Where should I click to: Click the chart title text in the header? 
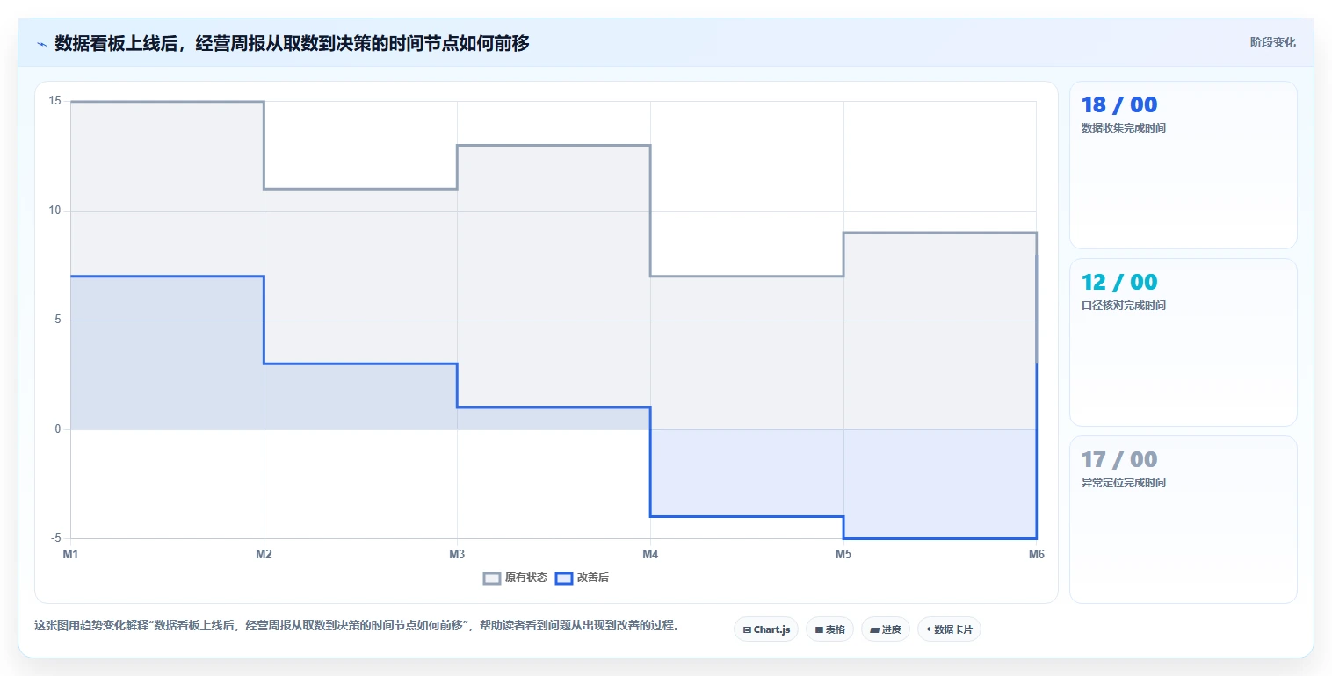pos(292,43)
